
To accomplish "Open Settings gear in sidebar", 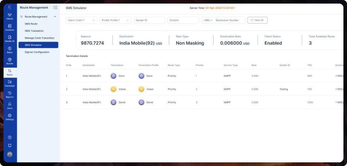I will [x=10, y=115].
